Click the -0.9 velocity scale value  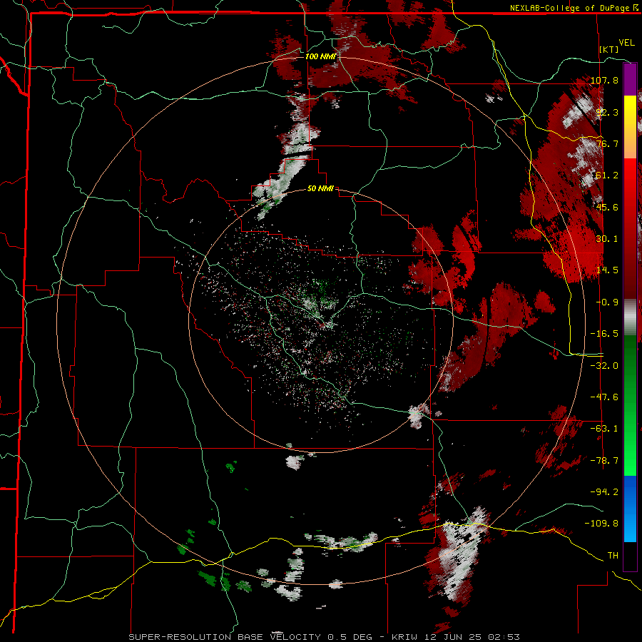(x=607, y=302)
